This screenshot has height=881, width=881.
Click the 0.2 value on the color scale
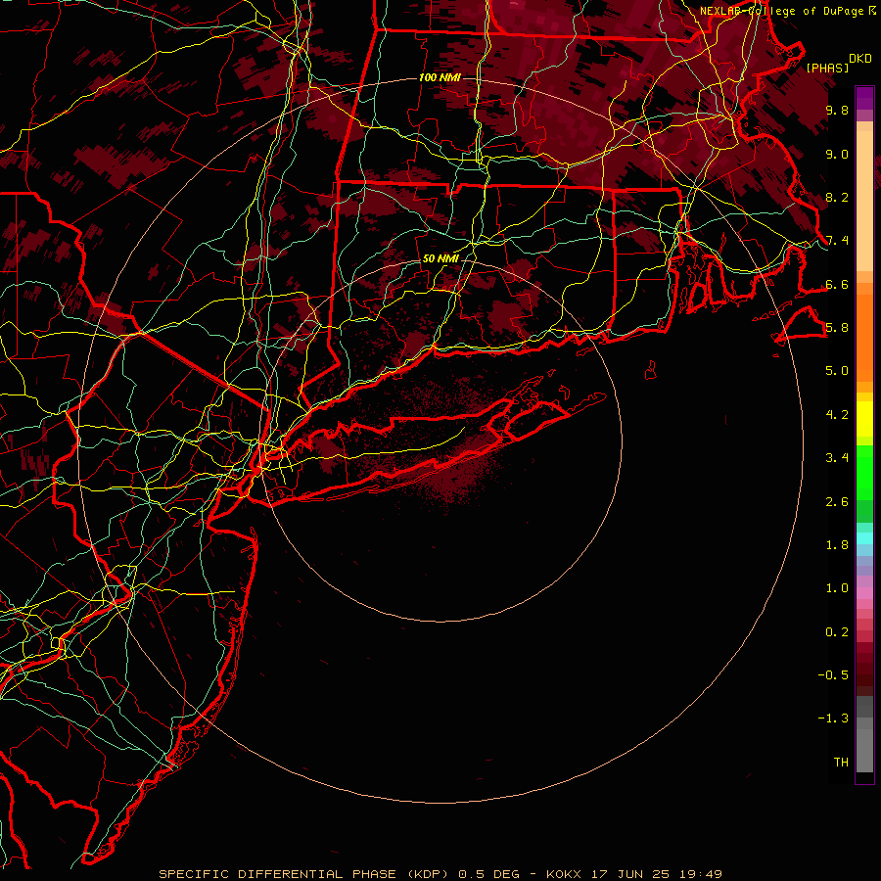[837, 632]
